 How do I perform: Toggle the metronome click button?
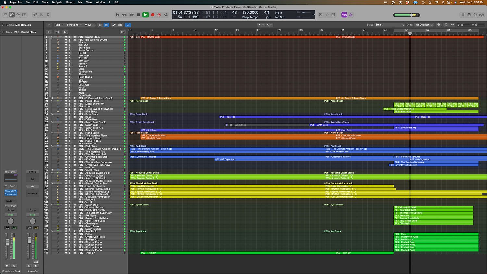coord(350,15)
